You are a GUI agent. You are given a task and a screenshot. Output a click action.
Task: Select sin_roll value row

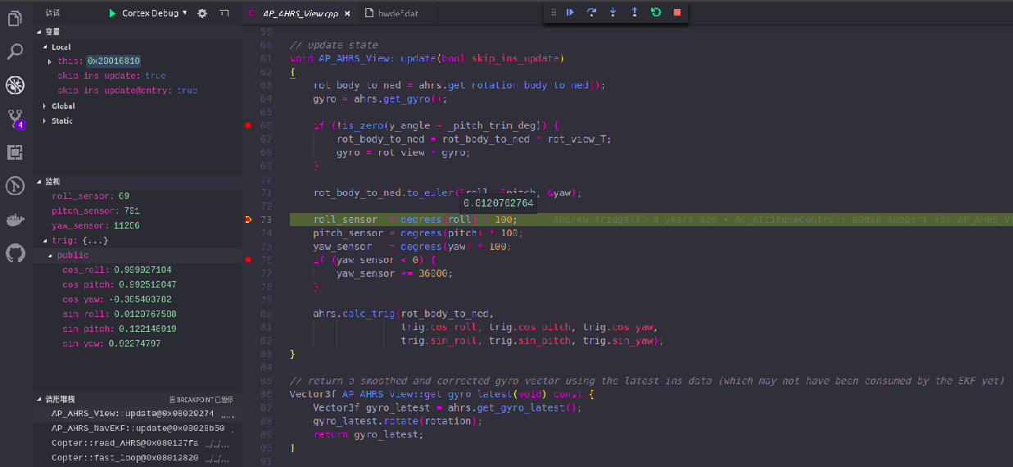click(x=136, y=314)
